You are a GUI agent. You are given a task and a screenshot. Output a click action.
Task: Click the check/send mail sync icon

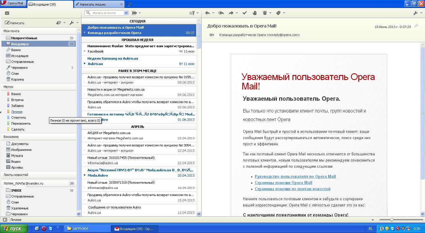[59, 23]
